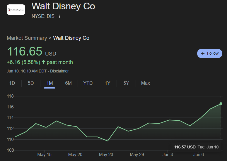Click the Walt Disney Co title heading

(63, 6)
